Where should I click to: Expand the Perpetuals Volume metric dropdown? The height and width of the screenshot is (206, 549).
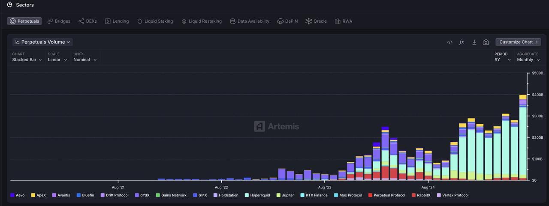pyautogui.click(x=42, y=42)
